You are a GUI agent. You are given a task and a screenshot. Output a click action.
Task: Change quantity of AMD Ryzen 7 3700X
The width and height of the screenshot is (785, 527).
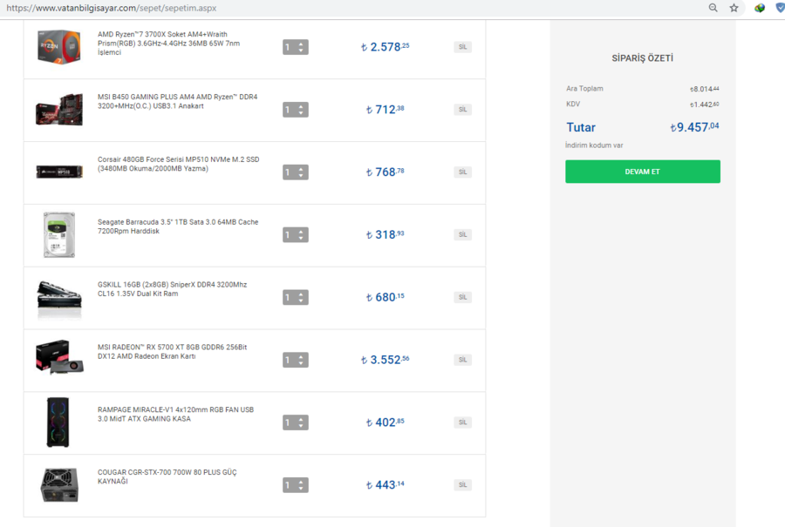[x=296, y=47]
